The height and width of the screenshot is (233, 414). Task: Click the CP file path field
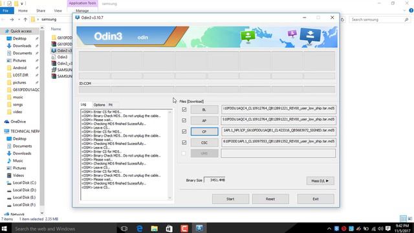tap(279, 131)
